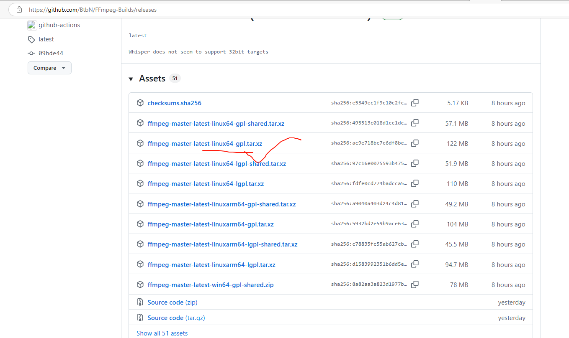Copy sha256 hash of win64-gpl-shared.zip
Viewport: 569px width, 338px height.
[x=415, y=285]
